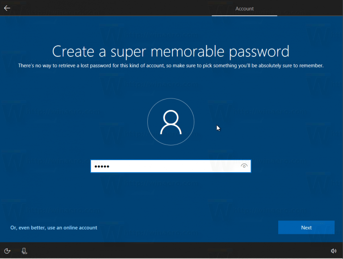Use an online account link instead
This screenshot has height=259, width=343.
tap(54, 228)
